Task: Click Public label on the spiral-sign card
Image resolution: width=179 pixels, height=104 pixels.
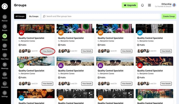Action: point(142,45)
